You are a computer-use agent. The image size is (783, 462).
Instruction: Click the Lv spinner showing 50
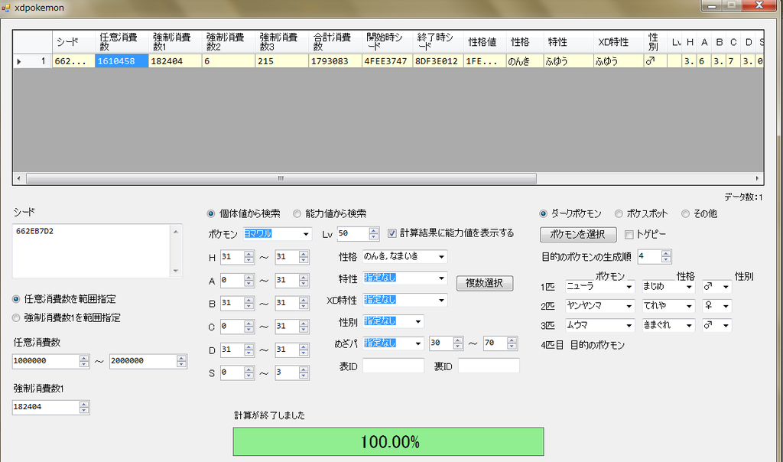[358, 233]
